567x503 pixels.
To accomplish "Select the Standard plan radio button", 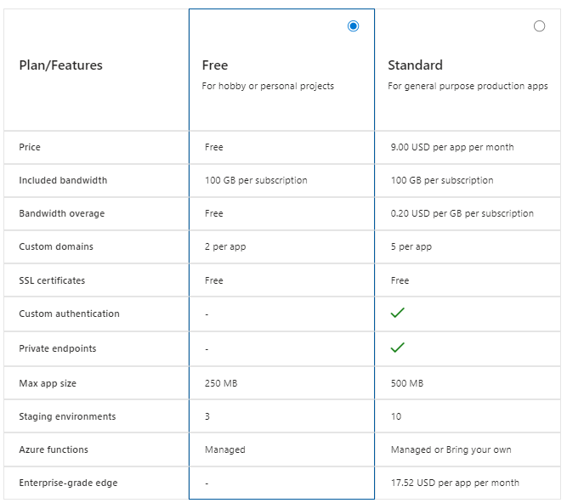I will point(539,26).
